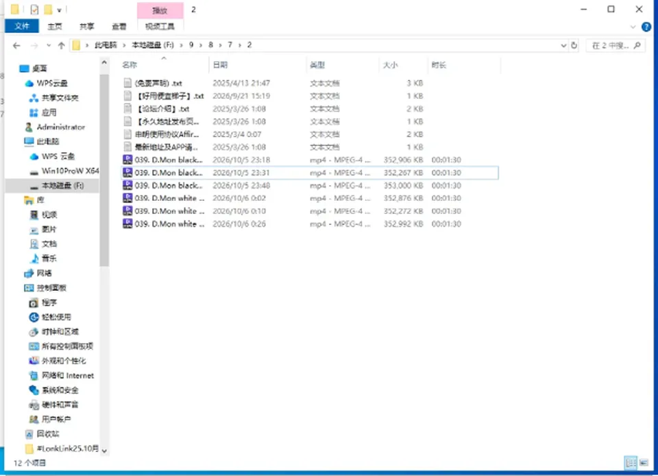Screen dimensions: 658x476
Task: Select the file starting with 申明使用协议Affir
Action: 310,134
